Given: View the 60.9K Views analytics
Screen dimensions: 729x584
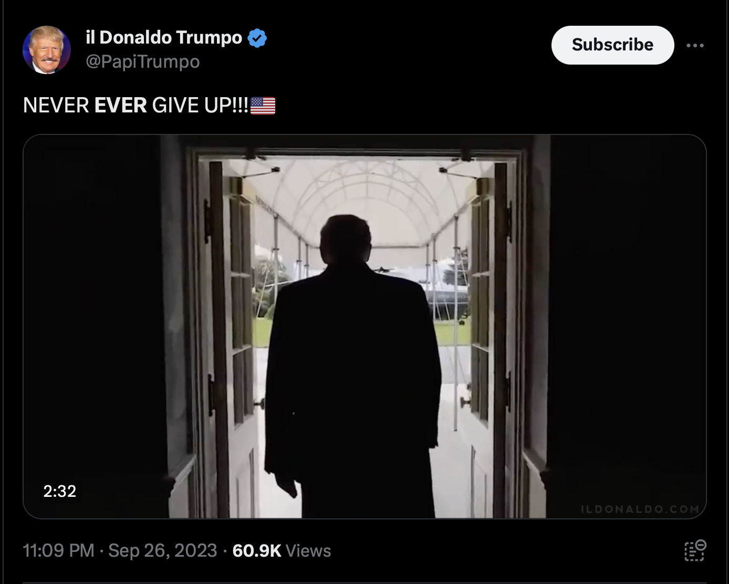Looking at the screenshot, I should coord(282,550).
